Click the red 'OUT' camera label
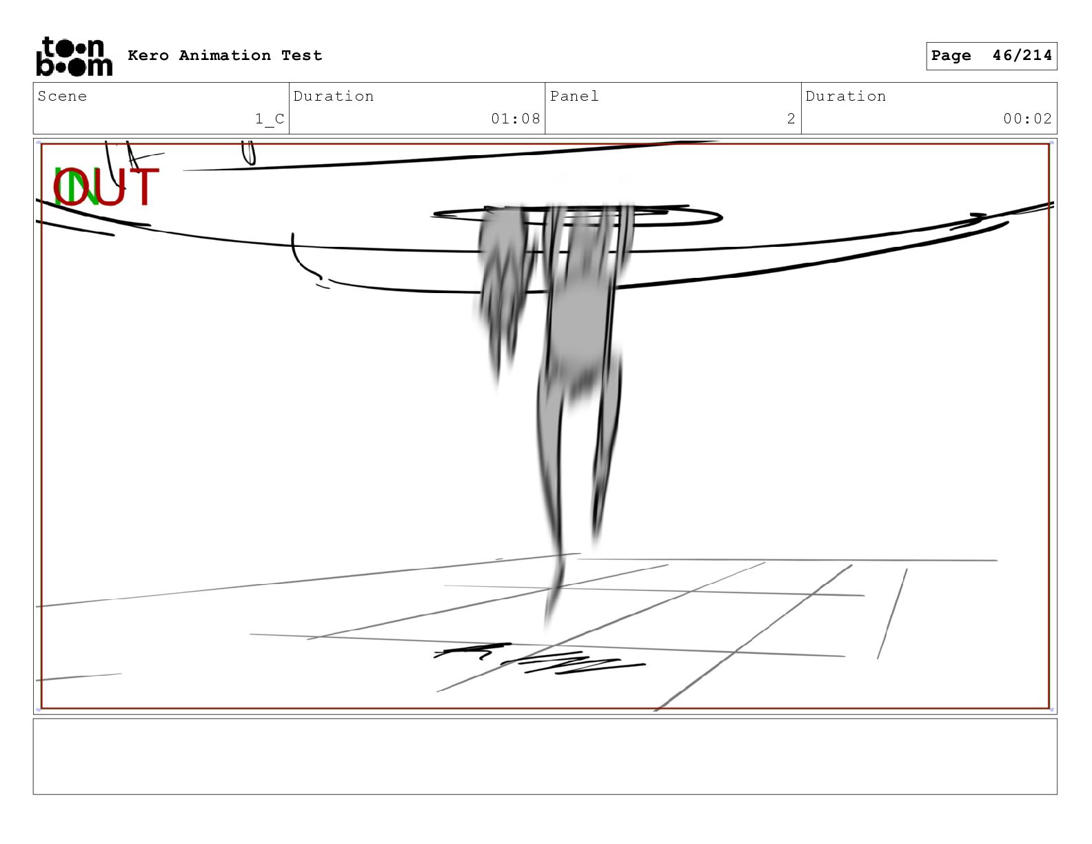This screenshot has width=1092, height=844. 106,188
